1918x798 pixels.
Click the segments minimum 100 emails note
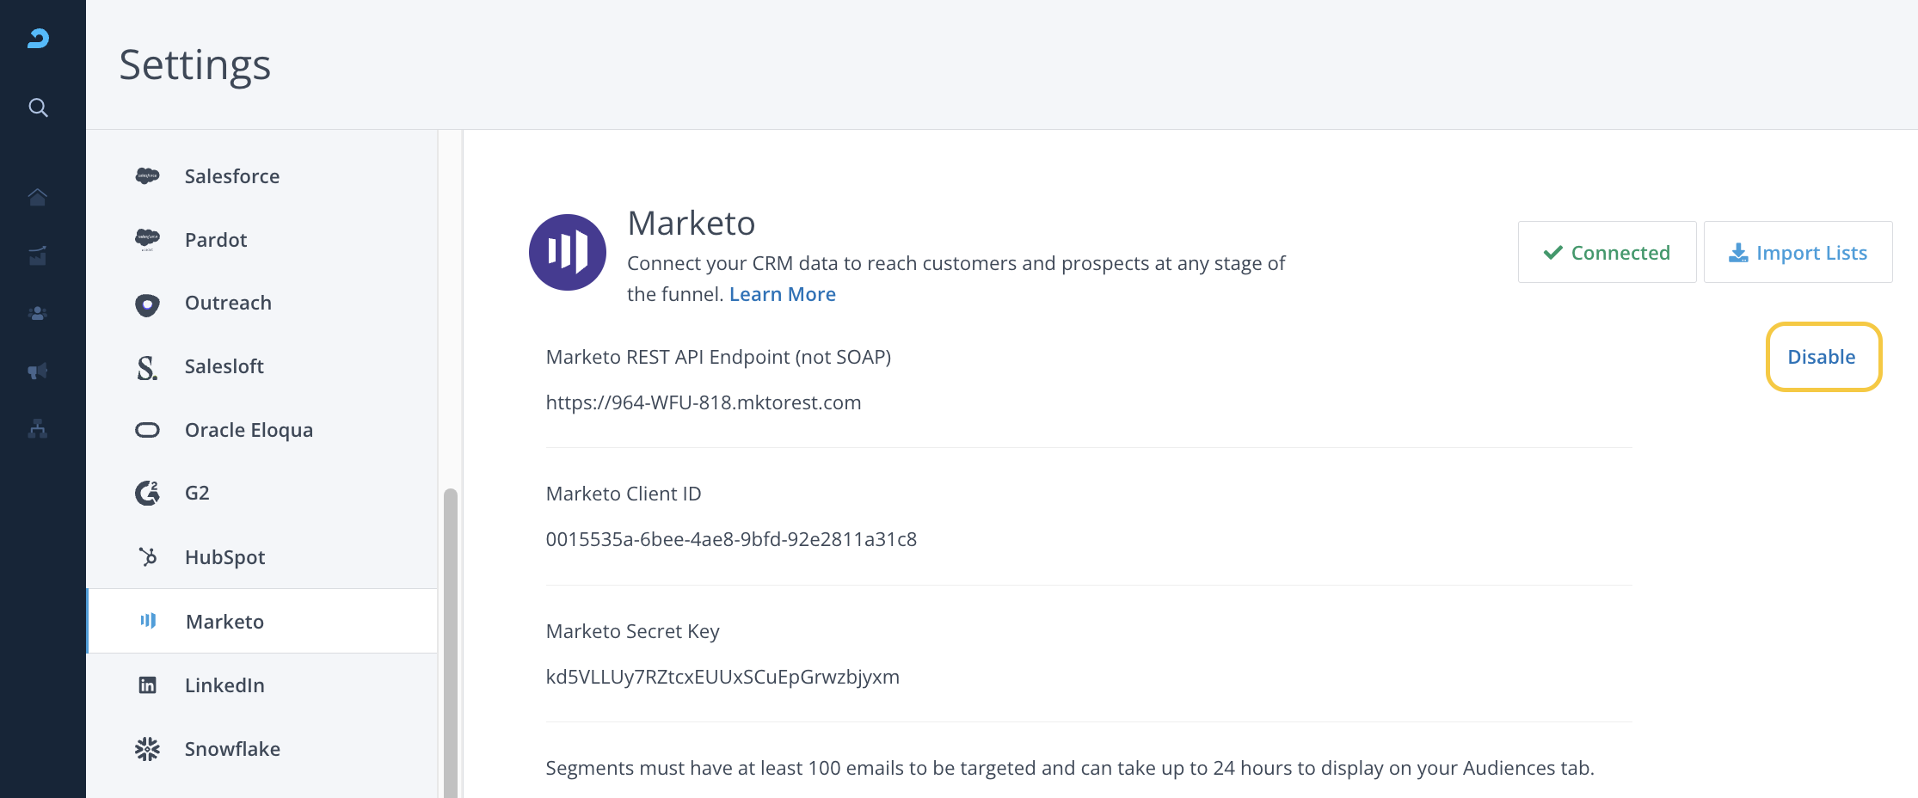pyautogui.click(x=1070, y=768)
